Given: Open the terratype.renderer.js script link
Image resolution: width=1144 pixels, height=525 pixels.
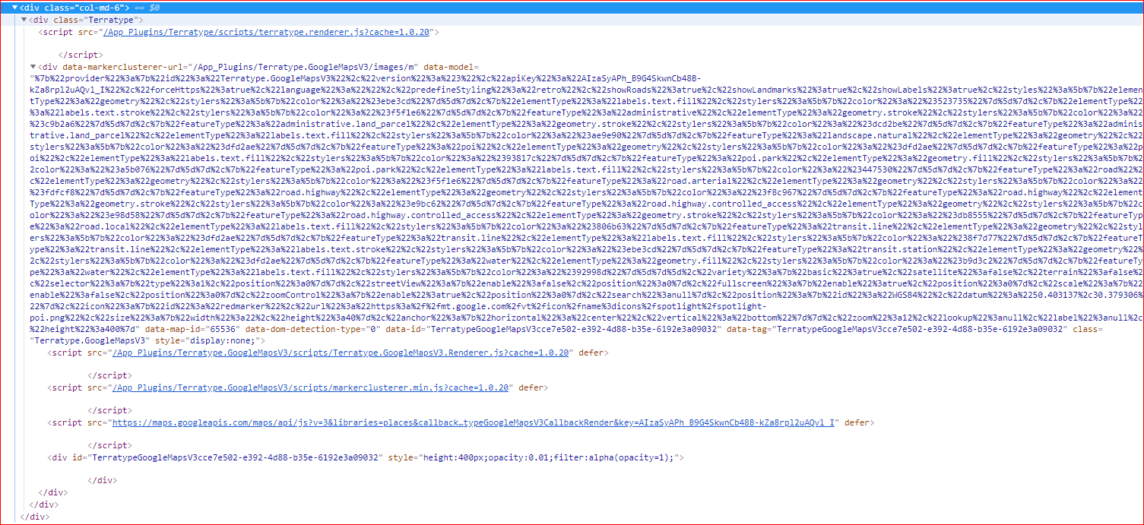Looking at the screenshot, I should [x=268, y=32].
